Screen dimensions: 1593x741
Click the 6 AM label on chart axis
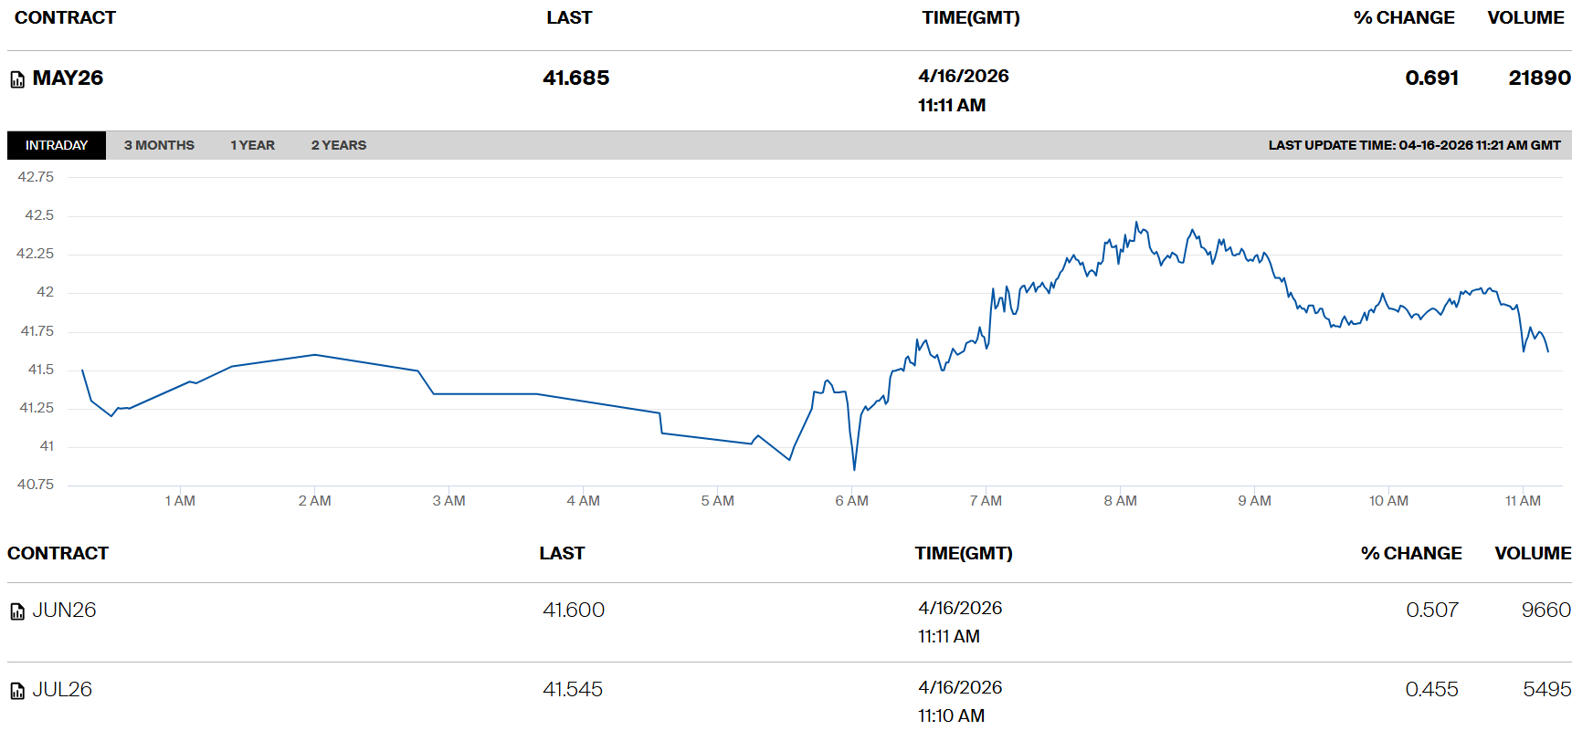click(851, 501)
